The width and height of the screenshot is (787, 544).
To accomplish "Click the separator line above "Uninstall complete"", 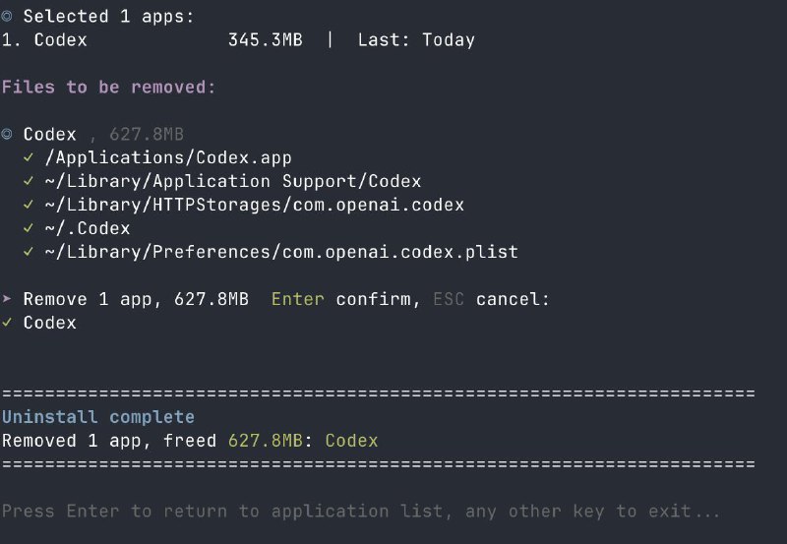I will click(x=378, y=393).
